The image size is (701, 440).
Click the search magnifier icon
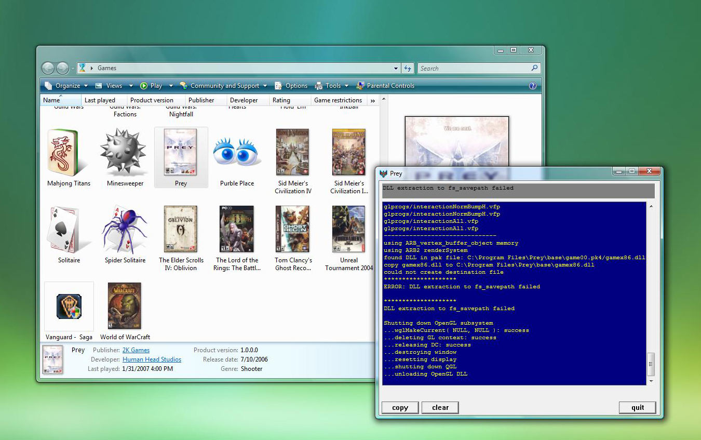534,68
